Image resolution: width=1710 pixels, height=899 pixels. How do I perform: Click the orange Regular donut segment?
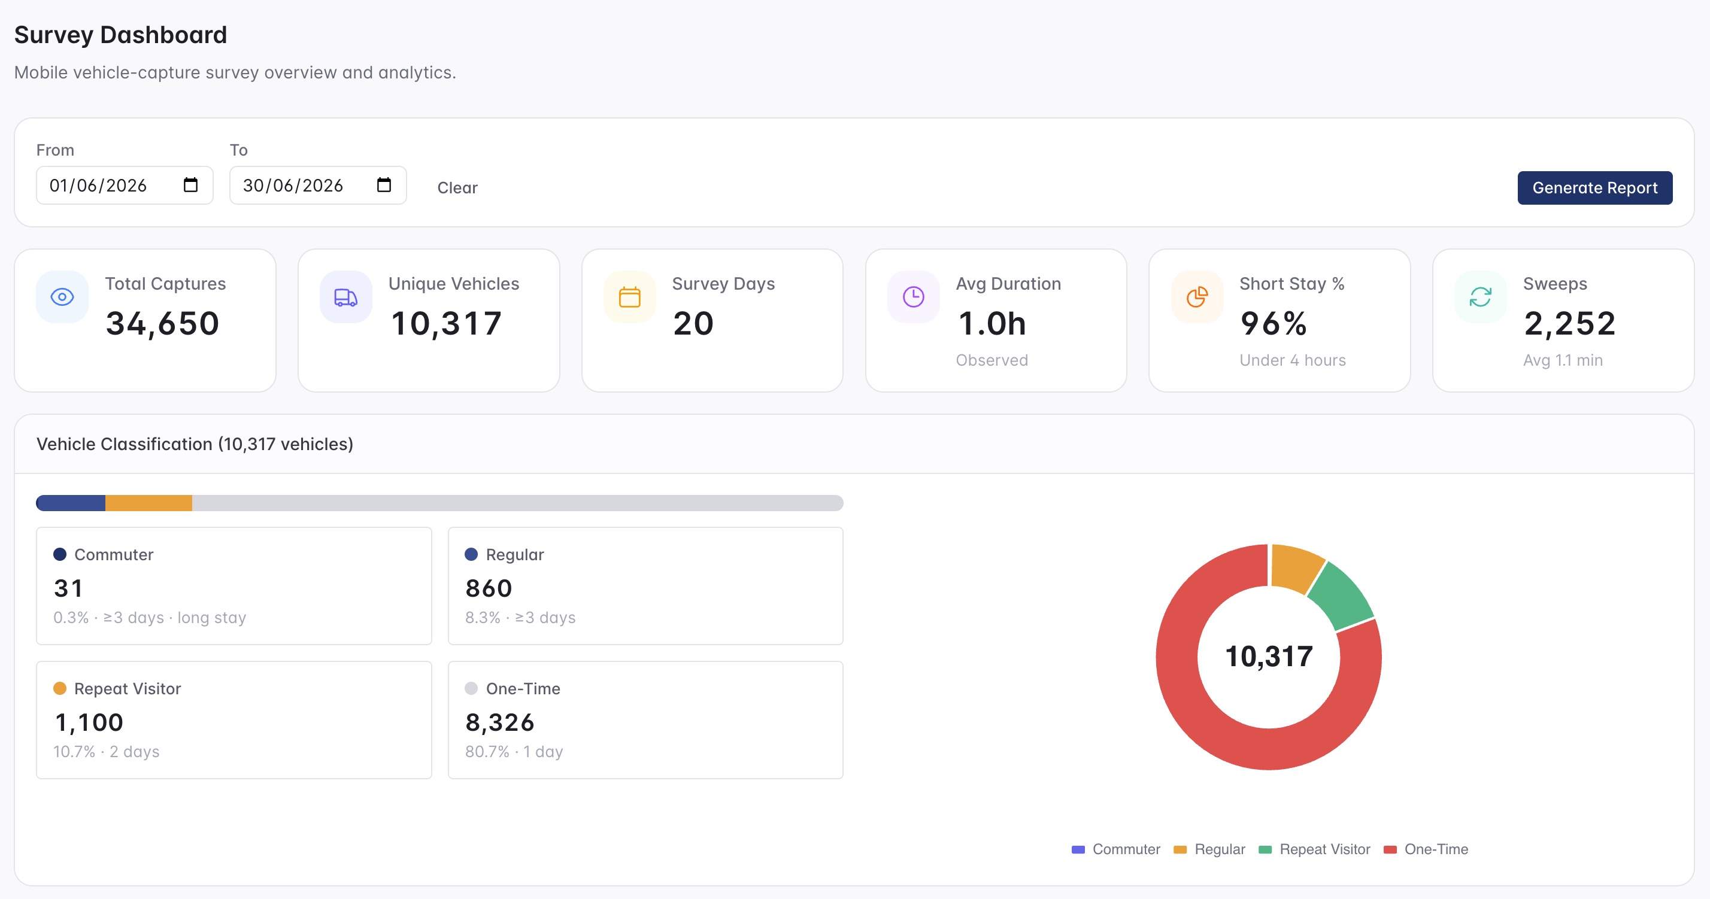(1294, 568)
